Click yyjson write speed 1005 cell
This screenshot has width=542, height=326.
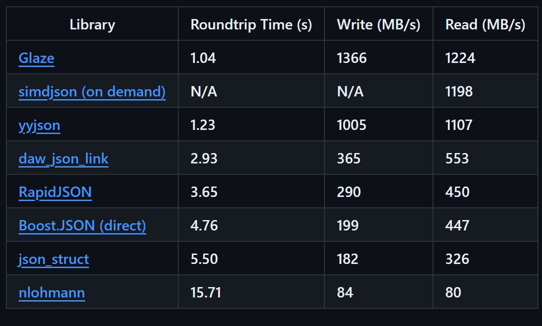(x=379, y=125)
